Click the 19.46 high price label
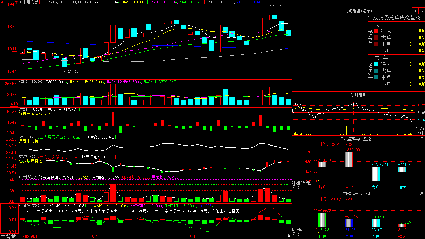This screenshot has width=425, height=239. (x=276, y=6)
